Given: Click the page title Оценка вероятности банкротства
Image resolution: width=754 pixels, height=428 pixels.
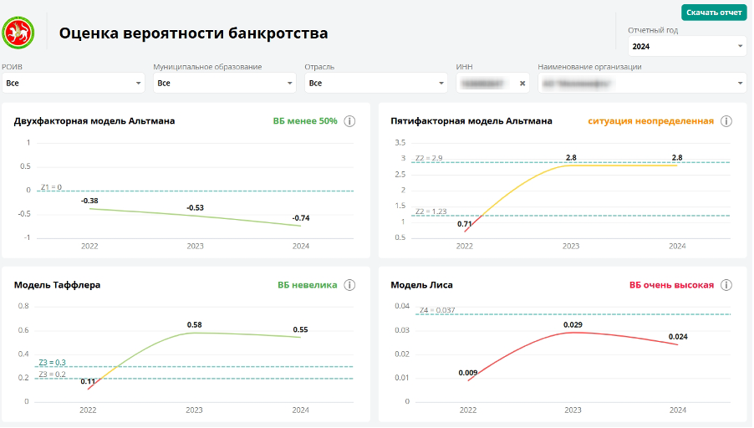Looking at the screenshot, I should 194,33.
